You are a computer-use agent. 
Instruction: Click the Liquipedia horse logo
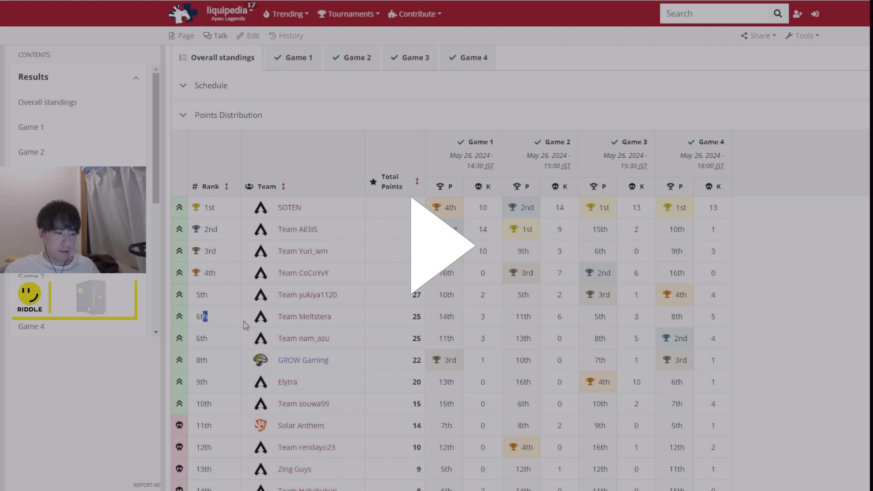pyautogui.click(x=182, y=13)
